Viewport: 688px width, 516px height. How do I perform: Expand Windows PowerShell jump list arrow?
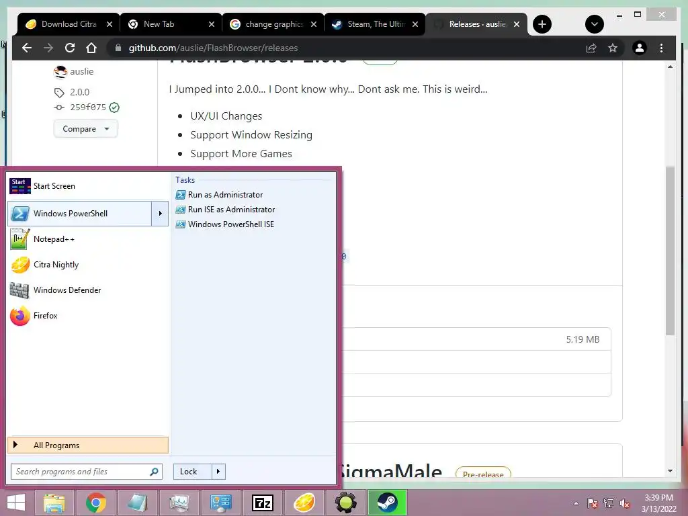(160, 214)
